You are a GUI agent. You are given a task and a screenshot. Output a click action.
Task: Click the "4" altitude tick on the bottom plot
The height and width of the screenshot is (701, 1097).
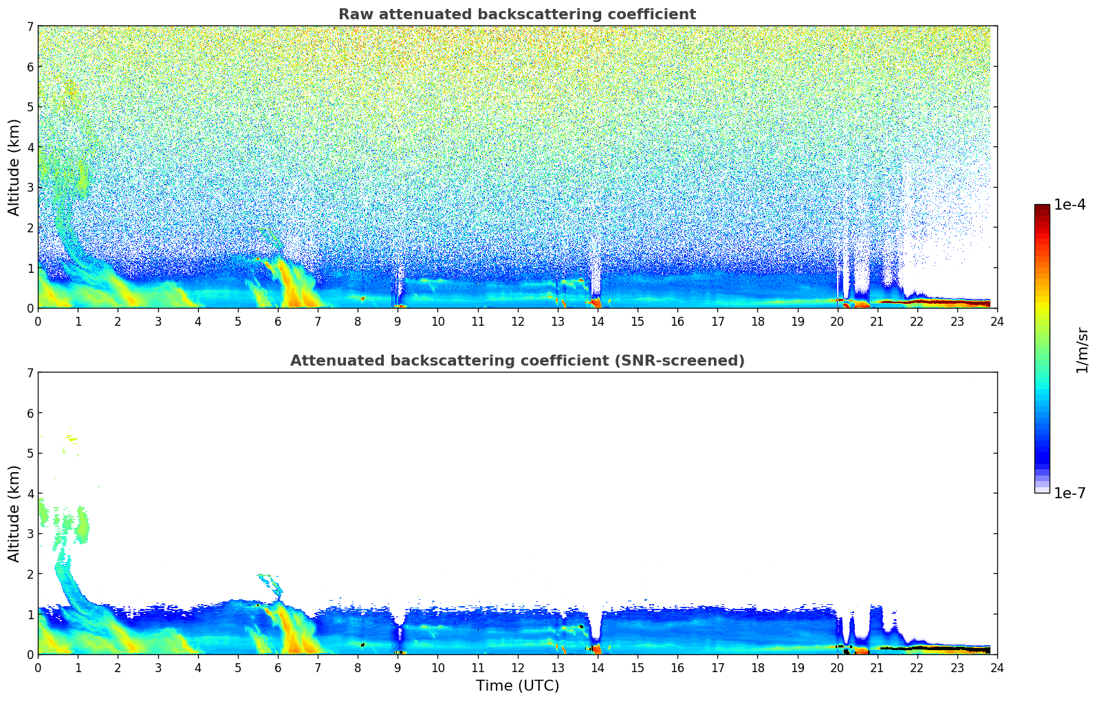coord(30,493)
